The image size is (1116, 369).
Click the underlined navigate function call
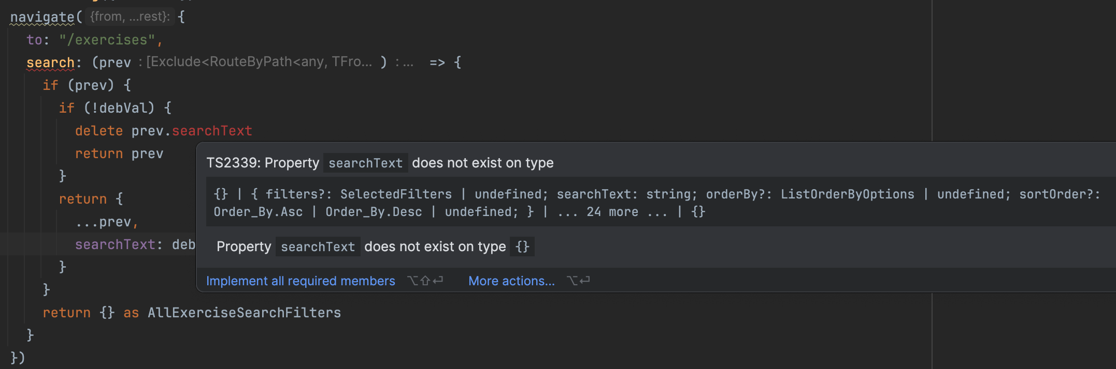(x=42, y=17)
